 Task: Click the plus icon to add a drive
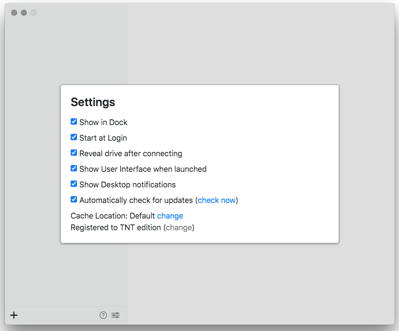click(x=14, y=315)
